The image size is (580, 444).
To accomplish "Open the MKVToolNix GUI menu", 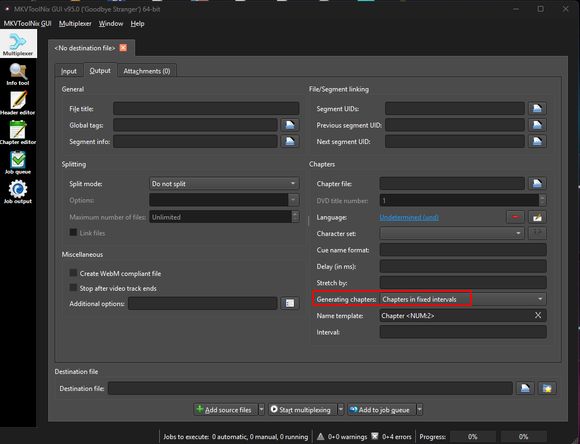I will coord(27,24).
